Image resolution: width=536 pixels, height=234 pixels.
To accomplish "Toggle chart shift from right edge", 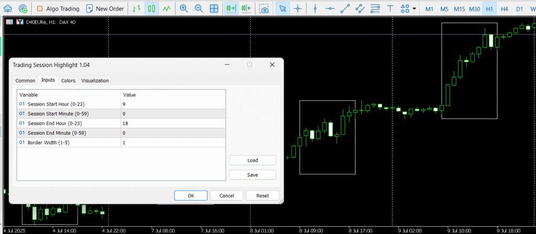I will [245, 9].
